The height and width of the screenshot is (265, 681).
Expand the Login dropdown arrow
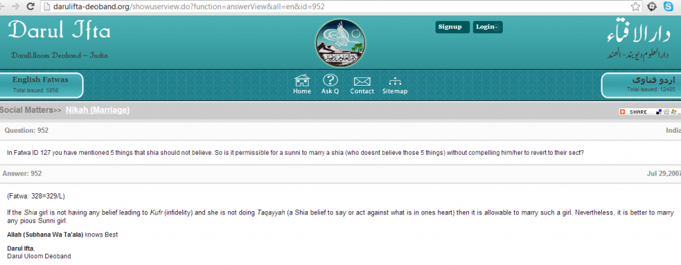tap(497, 27)
